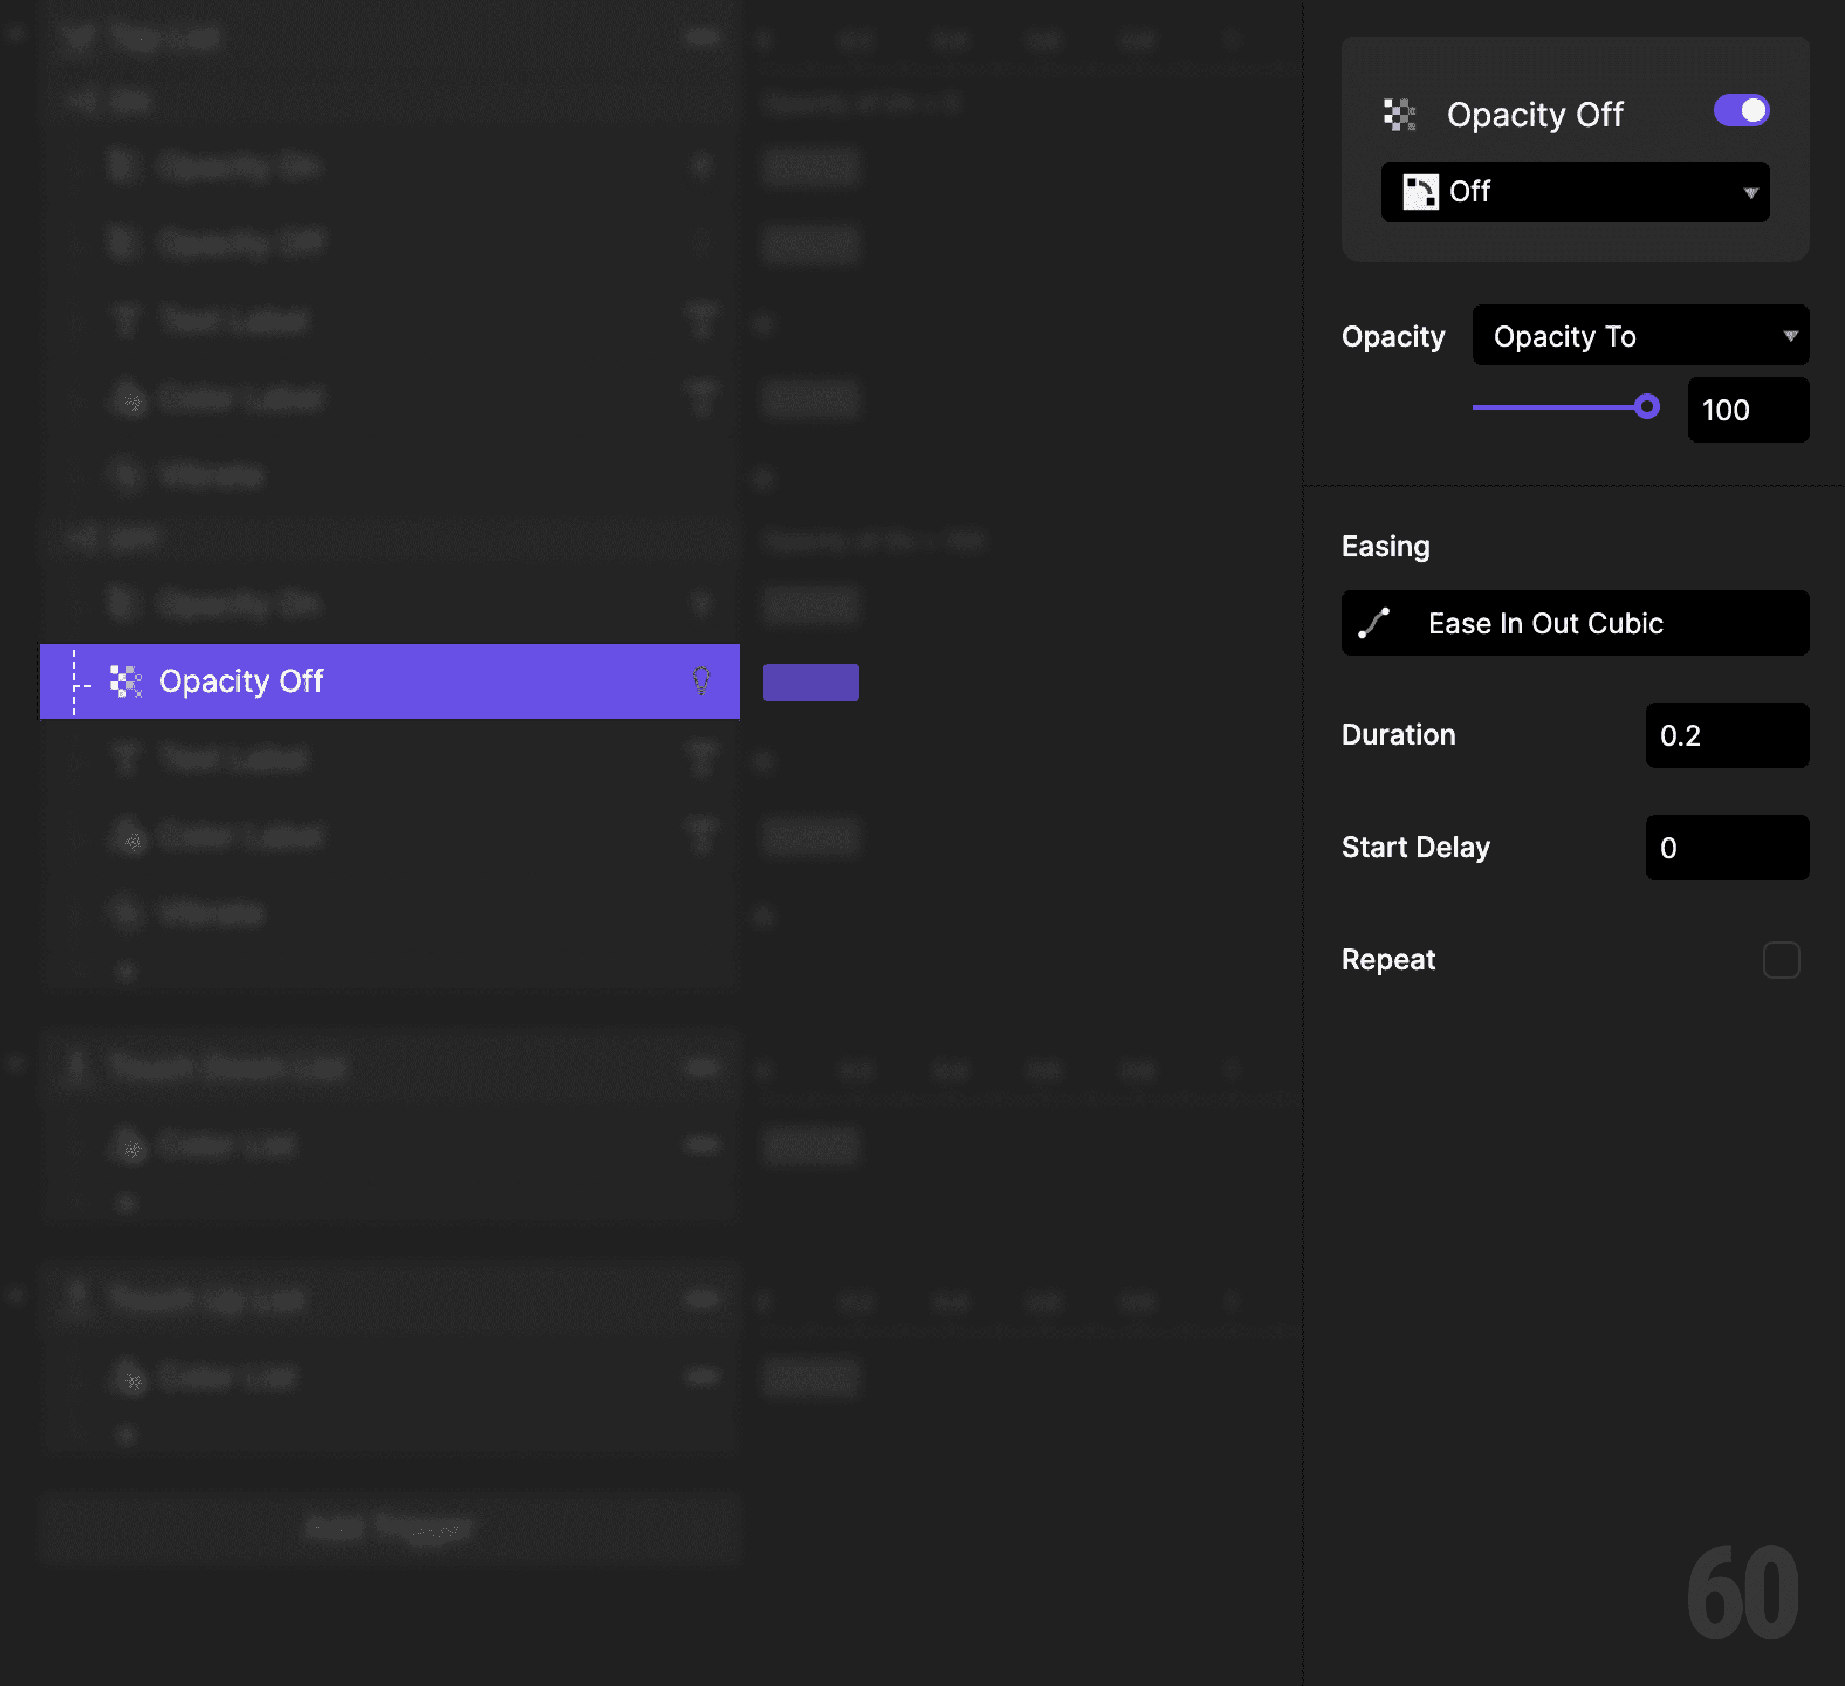Edit the Duration value of 0.2
Image resolution: width=1845 pixels, height=1686 pixels.
(1726, 735)
